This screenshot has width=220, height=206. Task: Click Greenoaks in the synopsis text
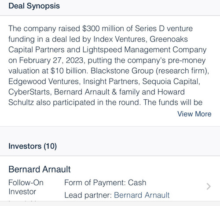point(169,39)
